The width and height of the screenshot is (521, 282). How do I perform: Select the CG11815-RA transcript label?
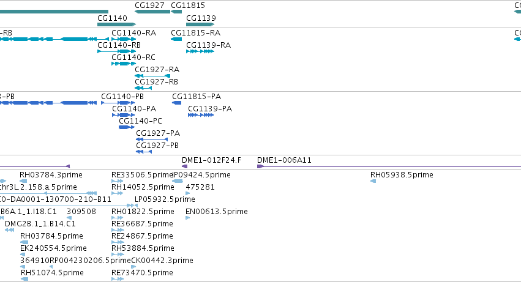(195, 33)
